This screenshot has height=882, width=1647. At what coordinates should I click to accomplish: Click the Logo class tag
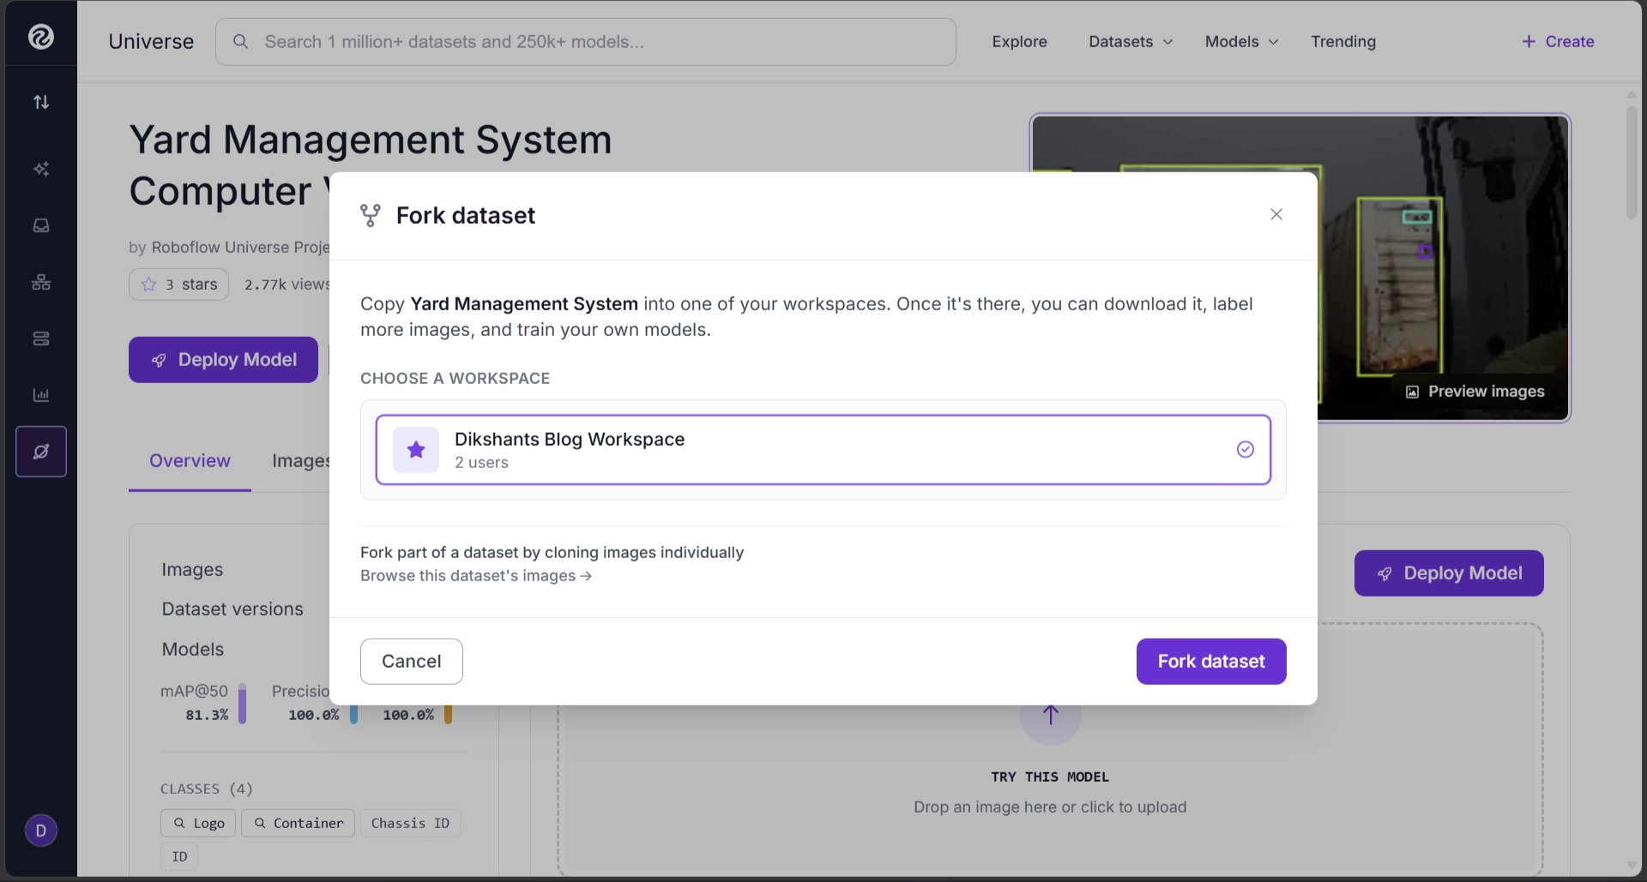pyautogui.click(x=198, y=824)
